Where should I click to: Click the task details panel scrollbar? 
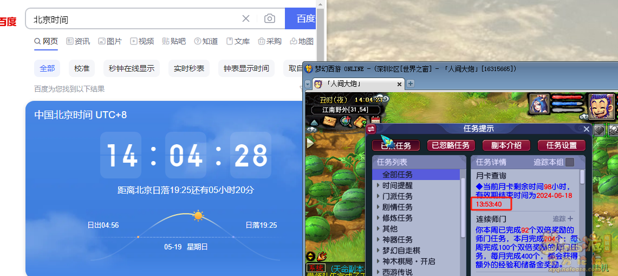coord(583,177)
